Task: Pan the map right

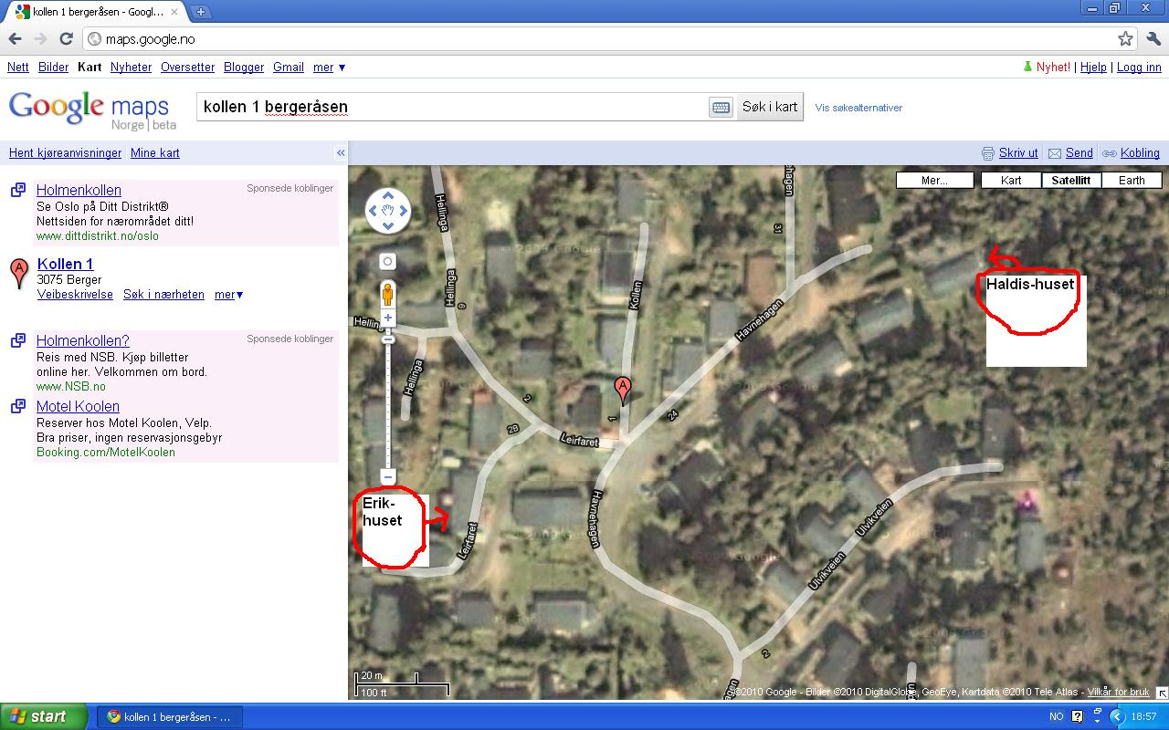Action: coord(404,211)
